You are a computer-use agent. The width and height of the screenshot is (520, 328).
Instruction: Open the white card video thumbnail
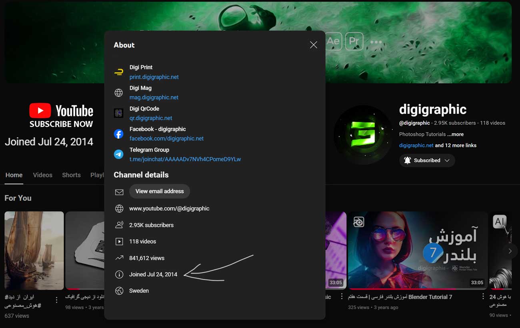click(85, 250)
